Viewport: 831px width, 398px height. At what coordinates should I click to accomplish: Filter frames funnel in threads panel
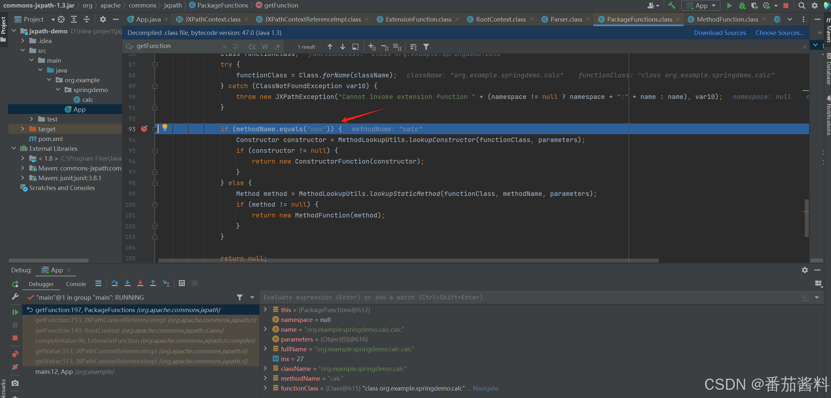pos(240,297)
